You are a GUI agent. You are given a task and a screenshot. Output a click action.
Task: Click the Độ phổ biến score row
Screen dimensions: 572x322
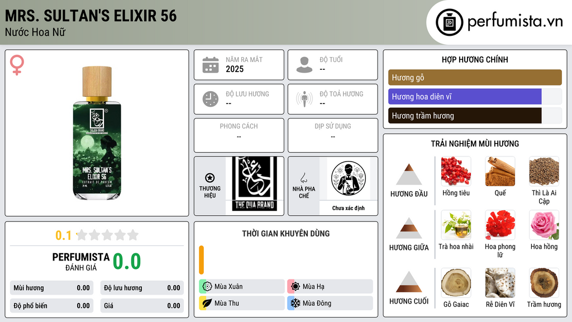(x=51, y=306)
